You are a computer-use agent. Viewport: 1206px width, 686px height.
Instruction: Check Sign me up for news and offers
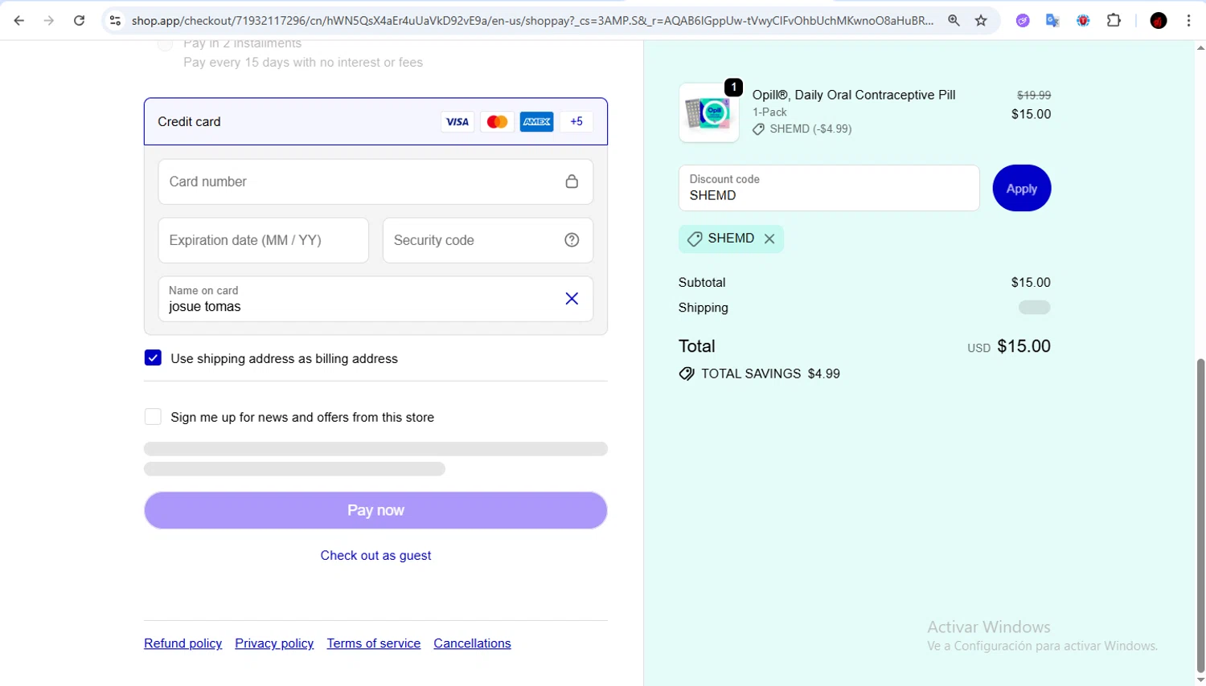(153, 417)
